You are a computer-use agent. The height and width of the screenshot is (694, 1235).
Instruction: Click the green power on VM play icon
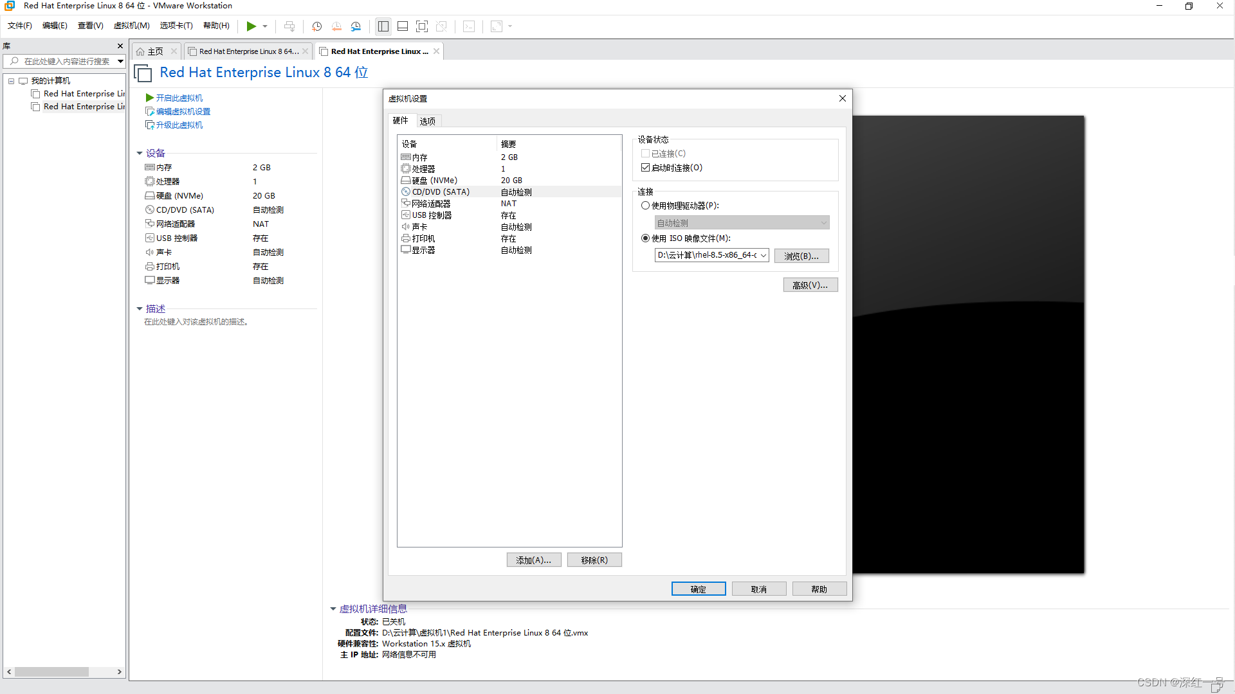point(251,26)
